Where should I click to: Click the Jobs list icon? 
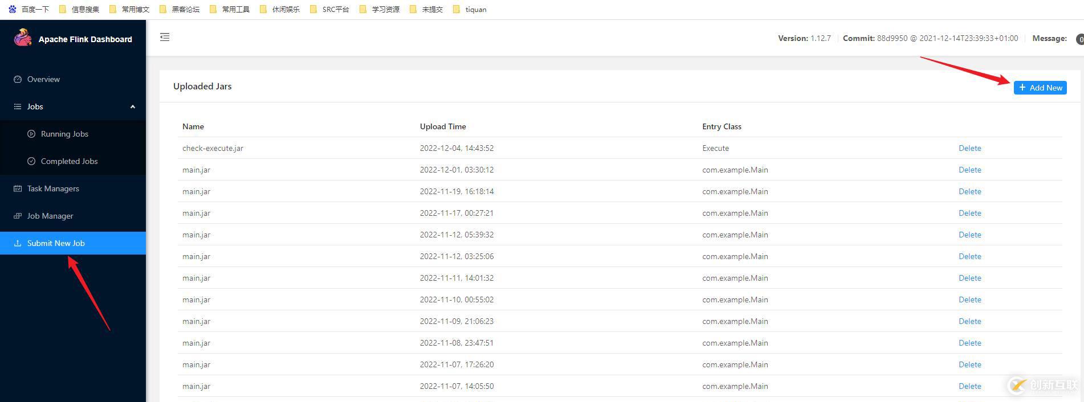pos(18,106)
